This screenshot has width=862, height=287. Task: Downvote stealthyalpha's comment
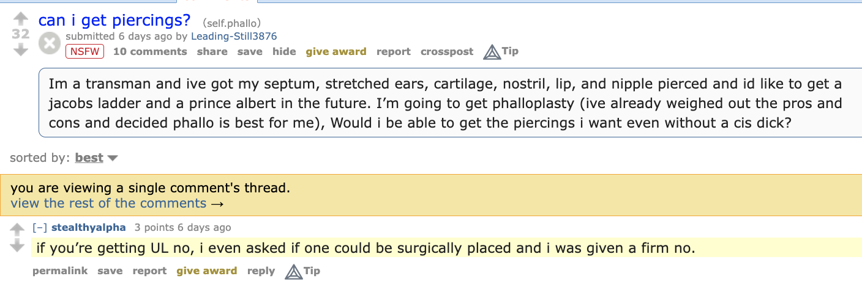[x=18, y=245]
